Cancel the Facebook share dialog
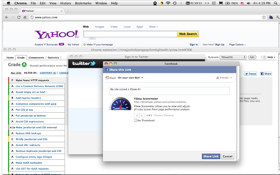This screenshot has height=175, width=280. click(x=227, y=156)
